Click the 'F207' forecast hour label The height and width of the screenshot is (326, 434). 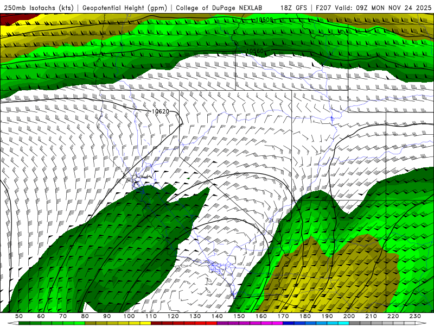(x=323, y=8)
